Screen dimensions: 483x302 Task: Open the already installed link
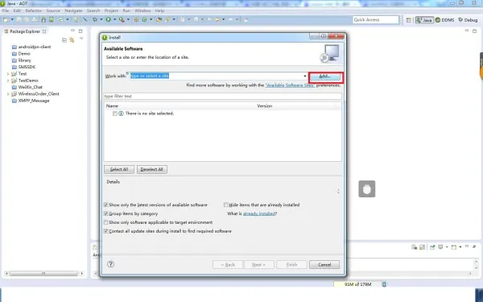(258, 213)
